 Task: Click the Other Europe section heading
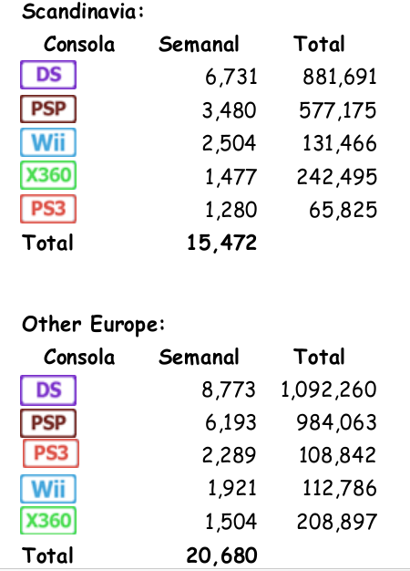pyautogui.click(x=93, y=324)
